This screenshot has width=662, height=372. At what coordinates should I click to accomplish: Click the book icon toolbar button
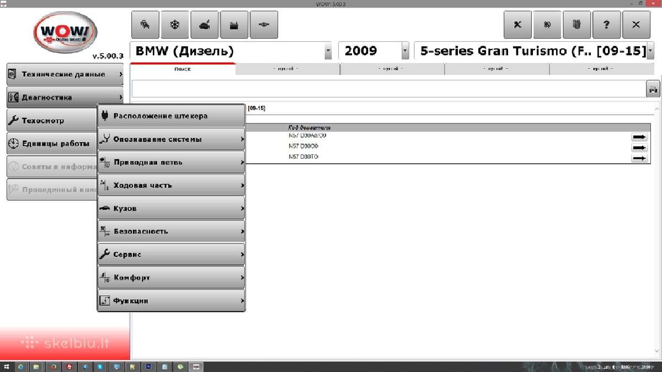577,25
